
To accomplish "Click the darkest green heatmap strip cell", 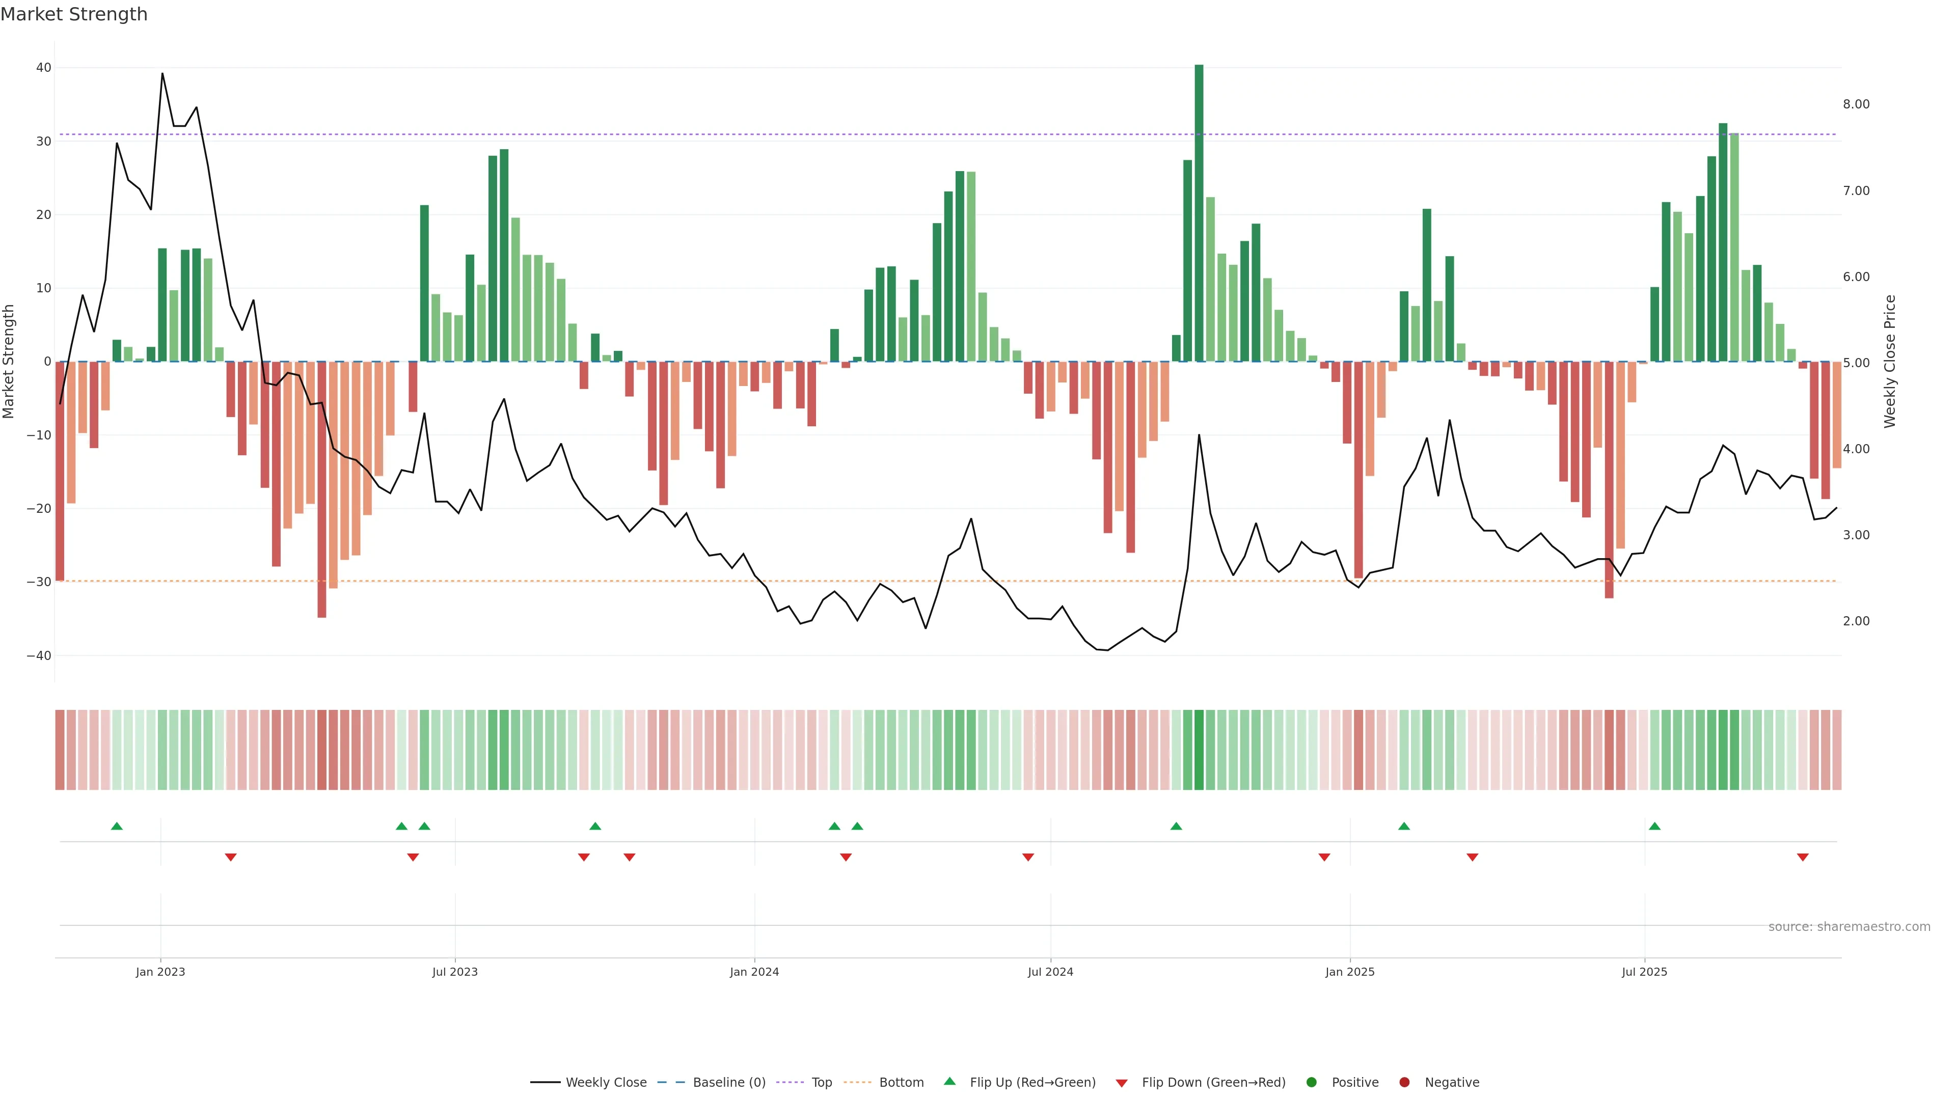I will pyautogui.click(x=1199, y=750).
